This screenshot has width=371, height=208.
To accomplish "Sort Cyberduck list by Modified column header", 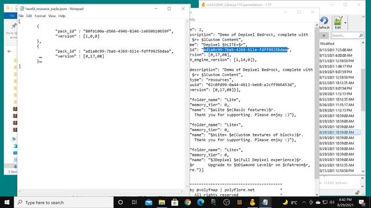I will (x=327, y=44).
